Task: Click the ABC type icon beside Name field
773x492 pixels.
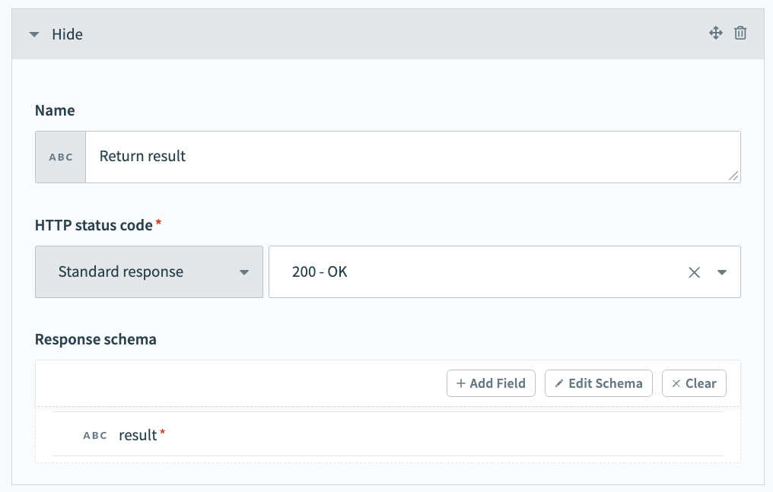Action: [60, 157]
